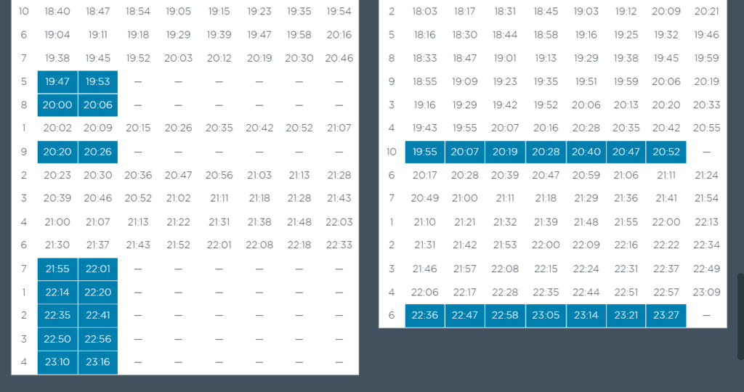Select the 22:47 highlighted time cell

point(464,315)
